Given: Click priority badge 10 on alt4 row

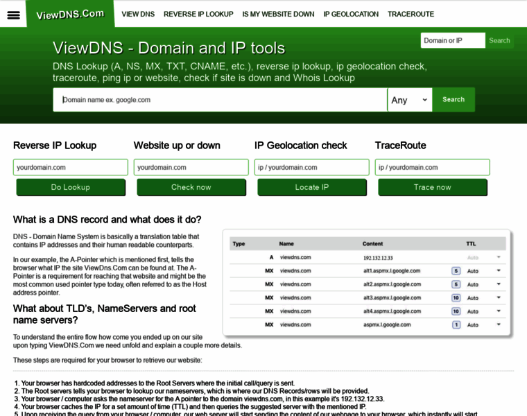Looking at the screenshot, I should pos(456,311).
